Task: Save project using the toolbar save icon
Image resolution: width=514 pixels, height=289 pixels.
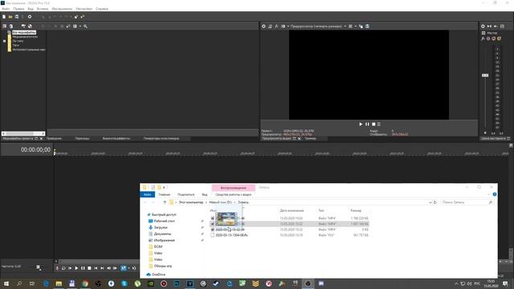Action: point(17,17)
